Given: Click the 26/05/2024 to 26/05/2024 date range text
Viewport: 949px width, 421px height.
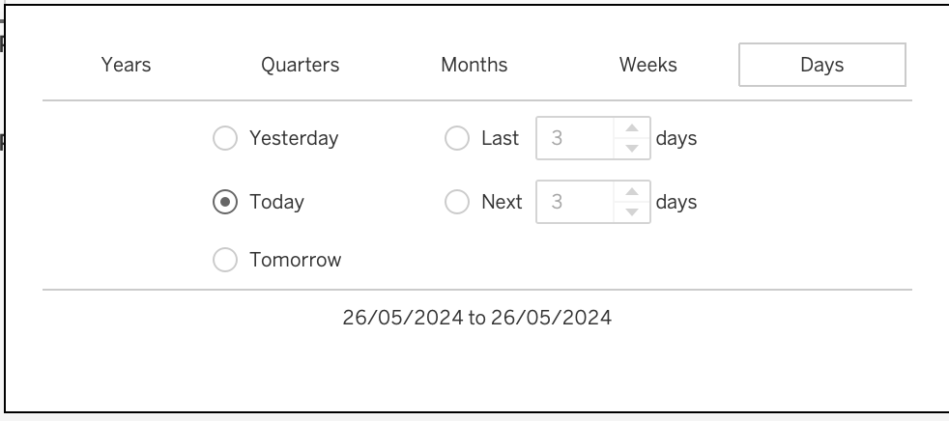Looking at the screenshot, I should coord(476,317).
